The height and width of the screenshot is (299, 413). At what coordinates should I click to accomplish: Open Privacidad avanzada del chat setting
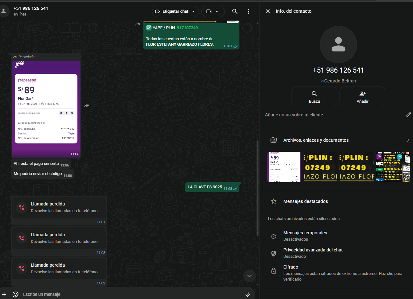313,253
